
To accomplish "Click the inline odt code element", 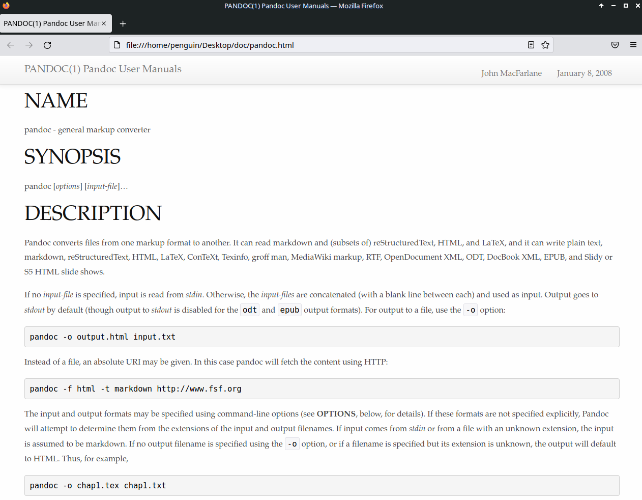I will [x=249, y=310].
